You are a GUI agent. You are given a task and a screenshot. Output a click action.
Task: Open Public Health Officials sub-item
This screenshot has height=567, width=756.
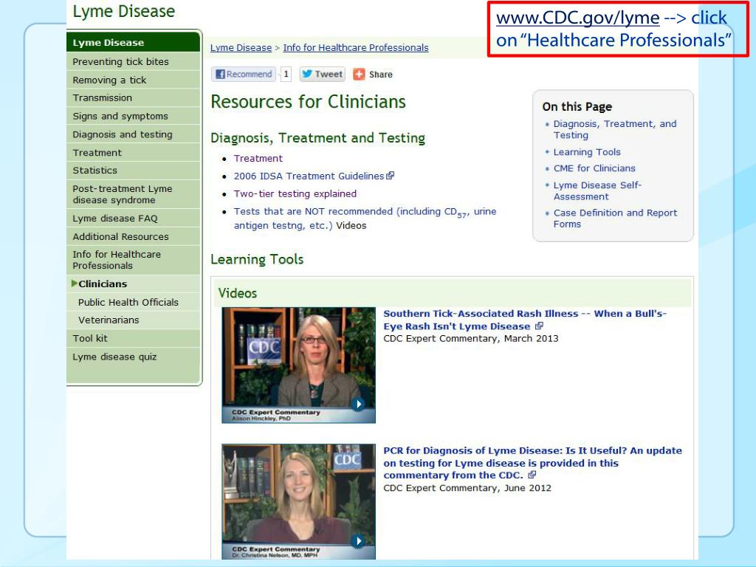pos(133,302)
